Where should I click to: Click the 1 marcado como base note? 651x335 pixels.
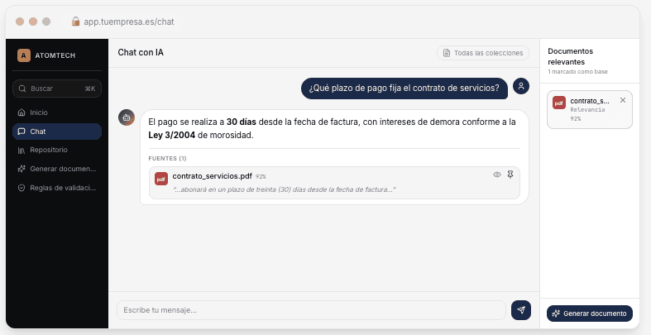coord(577,71)
